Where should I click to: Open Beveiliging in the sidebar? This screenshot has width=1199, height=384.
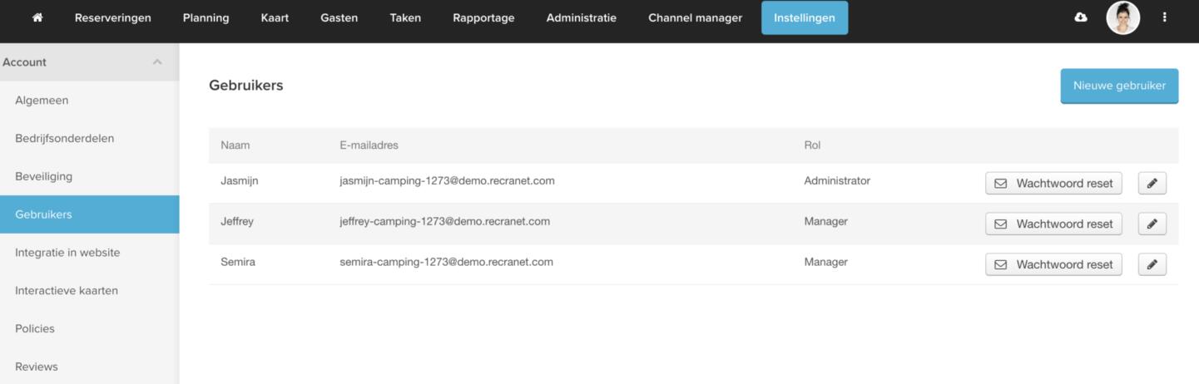pos(43,176)
